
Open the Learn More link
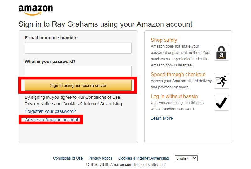click(x=162, y=118)
